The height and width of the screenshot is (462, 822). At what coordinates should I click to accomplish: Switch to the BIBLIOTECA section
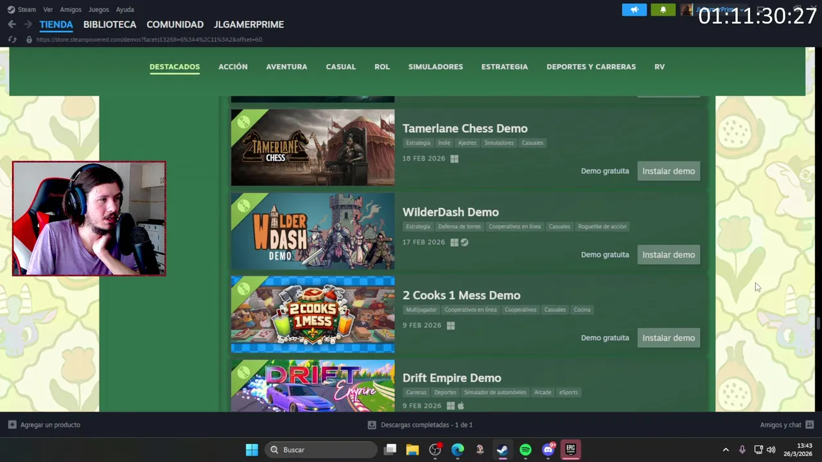pos(110,24)
